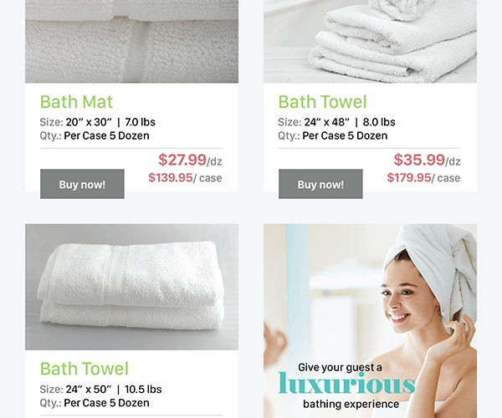Click the 24x50 10.5 lbs size text

click(100, 390)
